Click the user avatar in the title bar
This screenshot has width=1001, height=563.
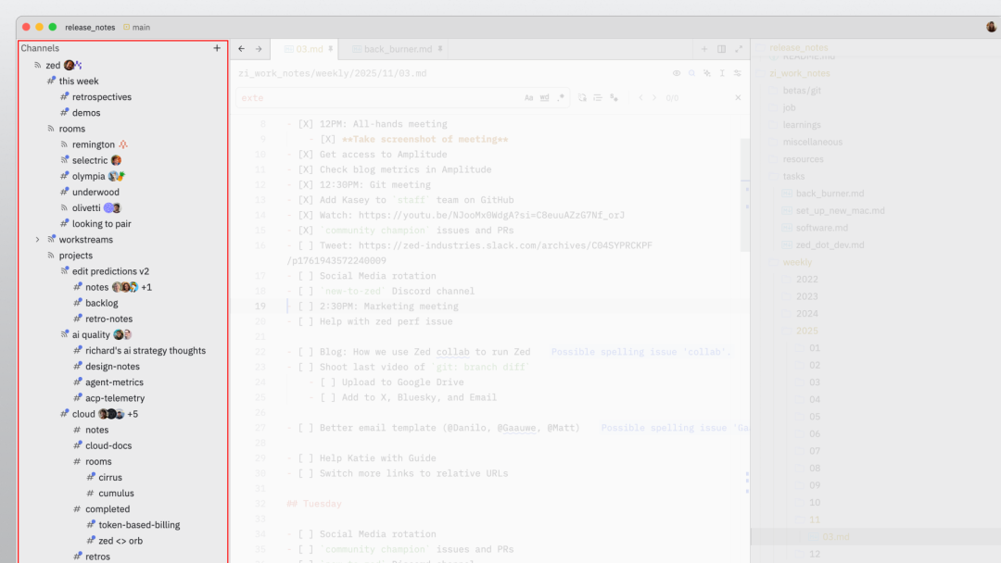(x=991, y=27)
